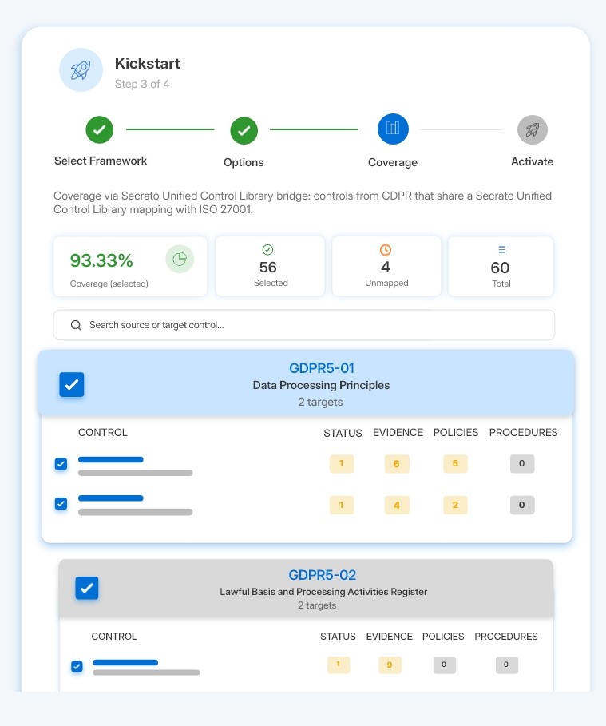606x726 pixels.
Task: Uncheck GDPR5-01 control with evidence 4
Action: [x=61, y=503]
